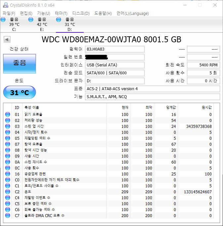This screenshot has width=223, height=226.
Task: Click the 회전 속도 5400 RPM field
Action: (x=203, y=65)
